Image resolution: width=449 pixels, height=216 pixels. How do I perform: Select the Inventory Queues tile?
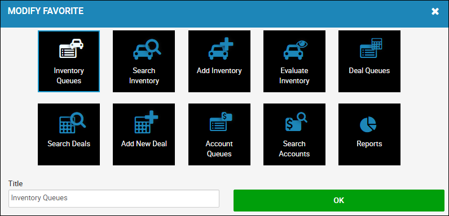point(69,61)
